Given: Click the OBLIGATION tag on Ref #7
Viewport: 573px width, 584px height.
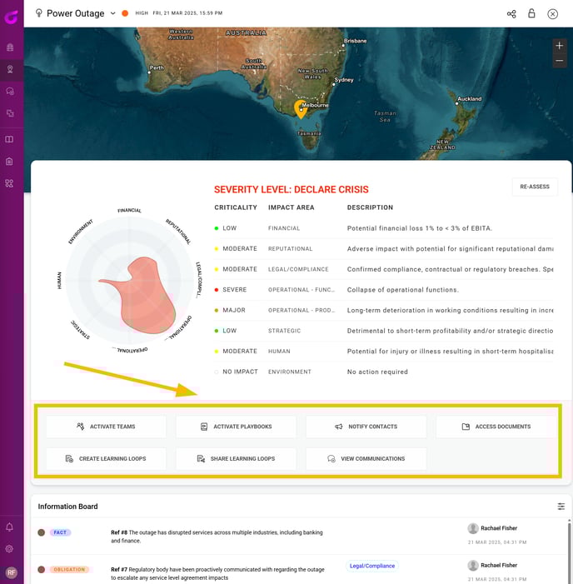Looking at the screenshot, I should tap(69, 570).
